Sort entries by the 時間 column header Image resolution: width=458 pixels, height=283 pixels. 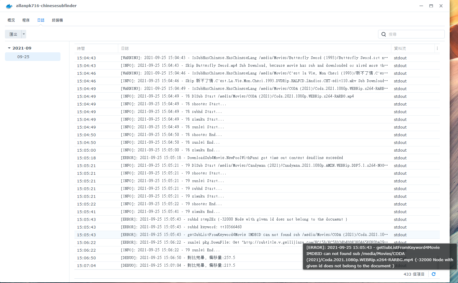point(81,48)
